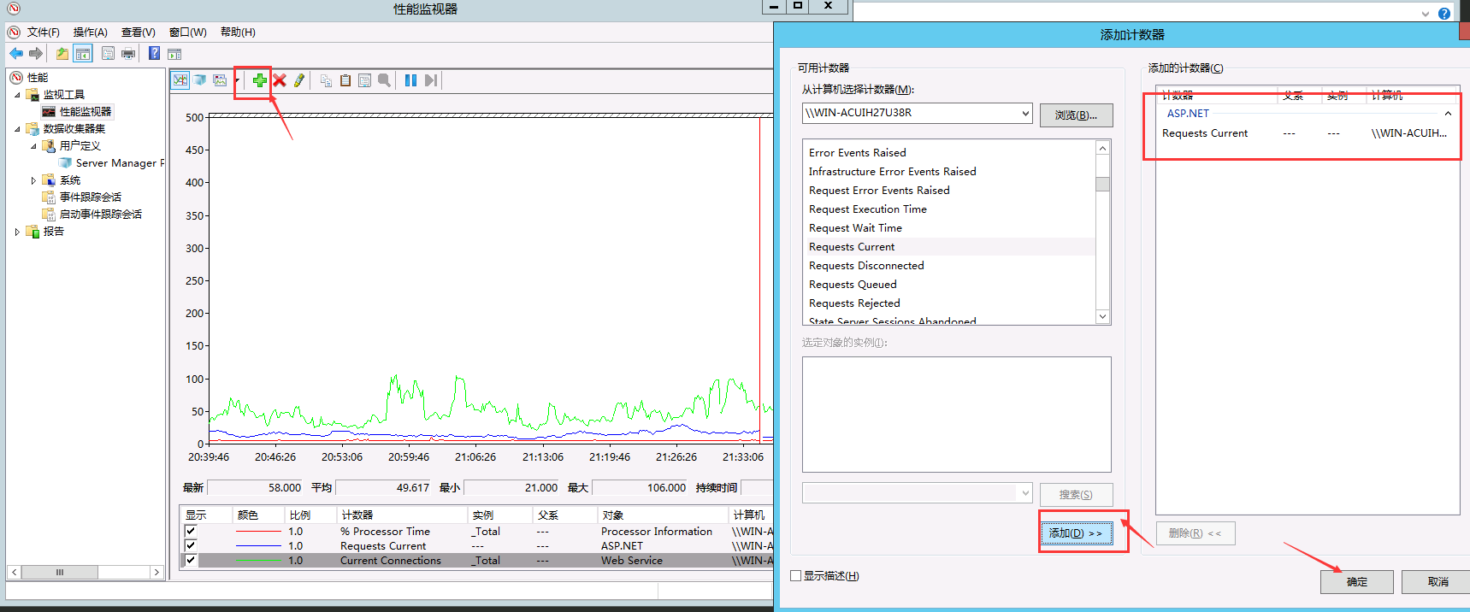Open the computer name dropdown \\WIN-ACUIH27U38R
Screen dimensions: 1470x612
1025,113
